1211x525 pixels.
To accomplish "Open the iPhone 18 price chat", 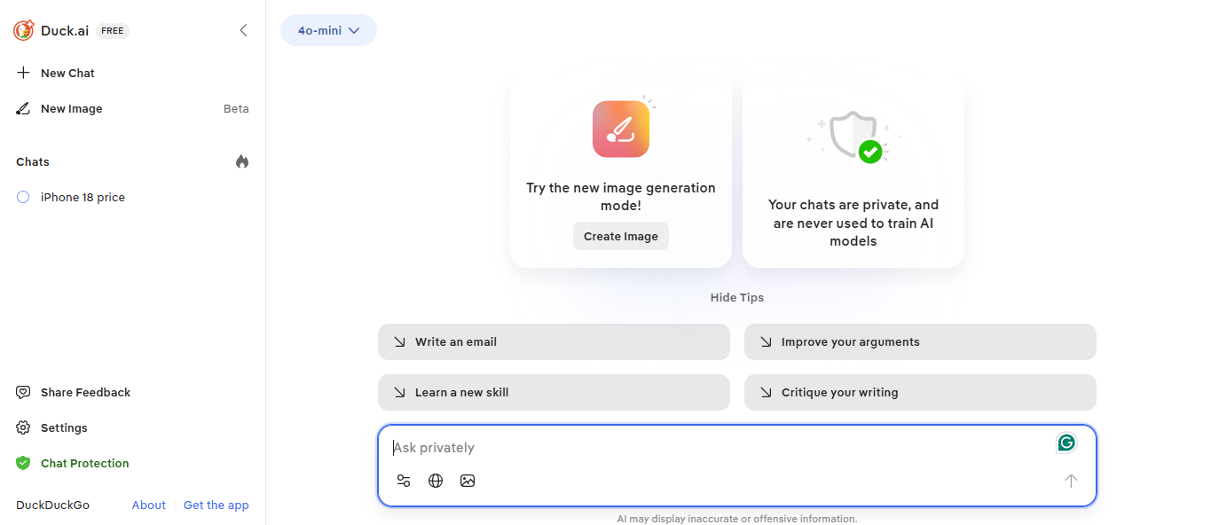I will point(83,197).
